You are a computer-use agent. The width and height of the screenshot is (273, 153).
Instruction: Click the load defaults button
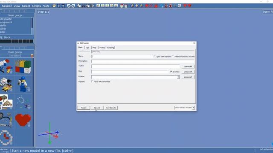(111, 108)
